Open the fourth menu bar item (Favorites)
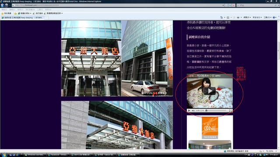280x157 pixels. pyautogui.click(x=30, y=10)
